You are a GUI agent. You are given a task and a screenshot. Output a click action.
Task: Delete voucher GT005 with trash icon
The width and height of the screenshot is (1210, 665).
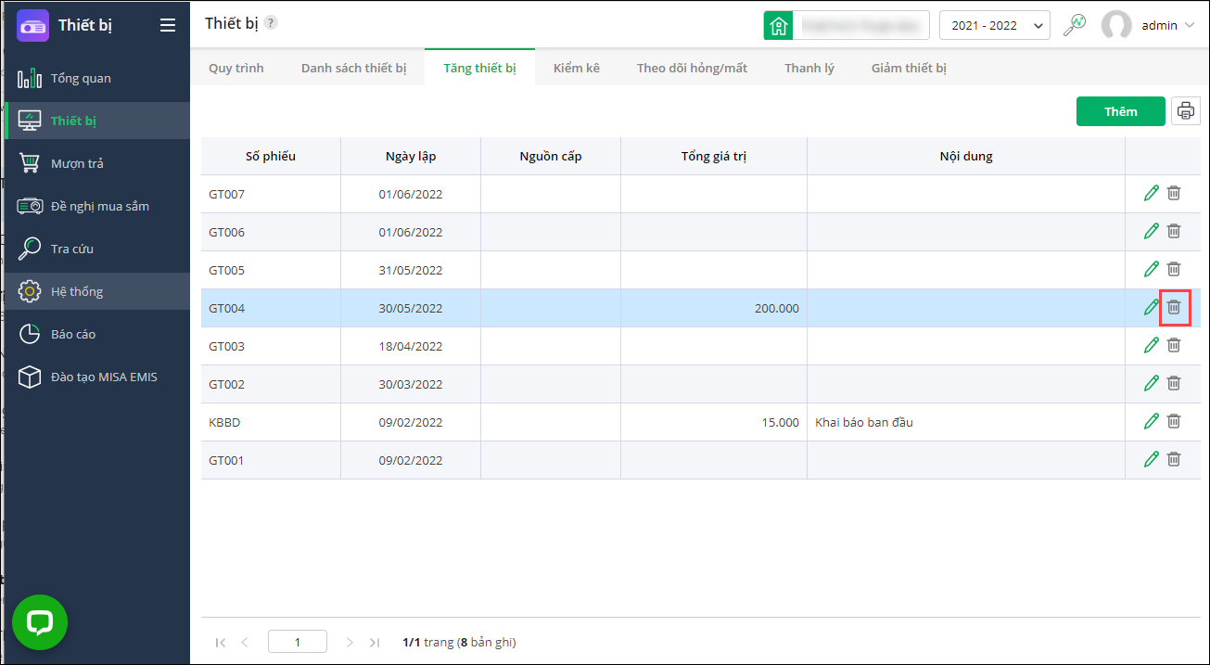click(1174, 269)
